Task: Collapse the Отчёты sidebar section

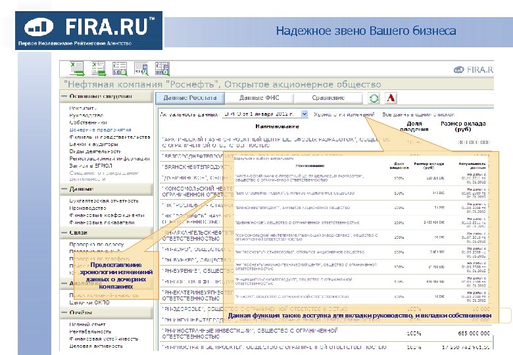Action: pyautogui.click(x=64, y=312)
